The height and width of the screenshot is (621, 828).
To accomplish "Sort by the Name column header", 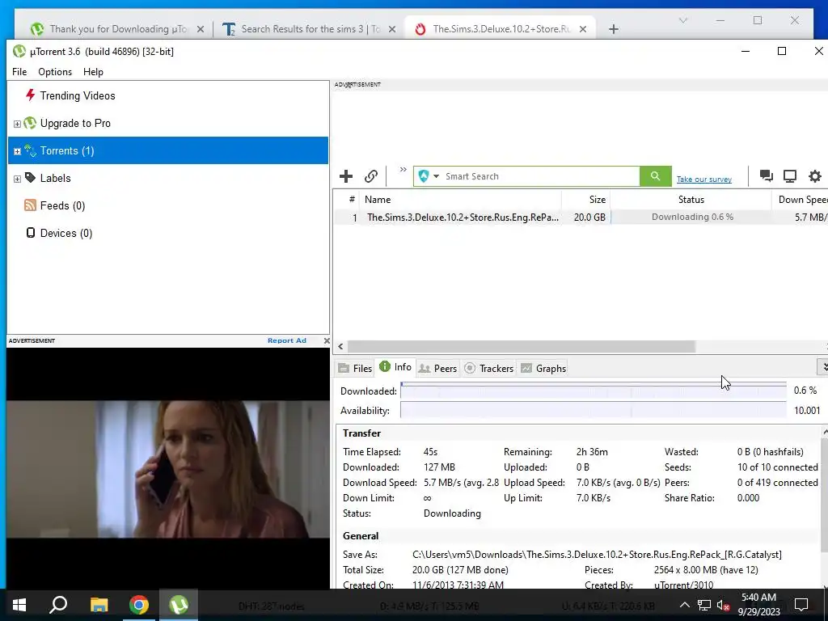I will click(460, 200).
